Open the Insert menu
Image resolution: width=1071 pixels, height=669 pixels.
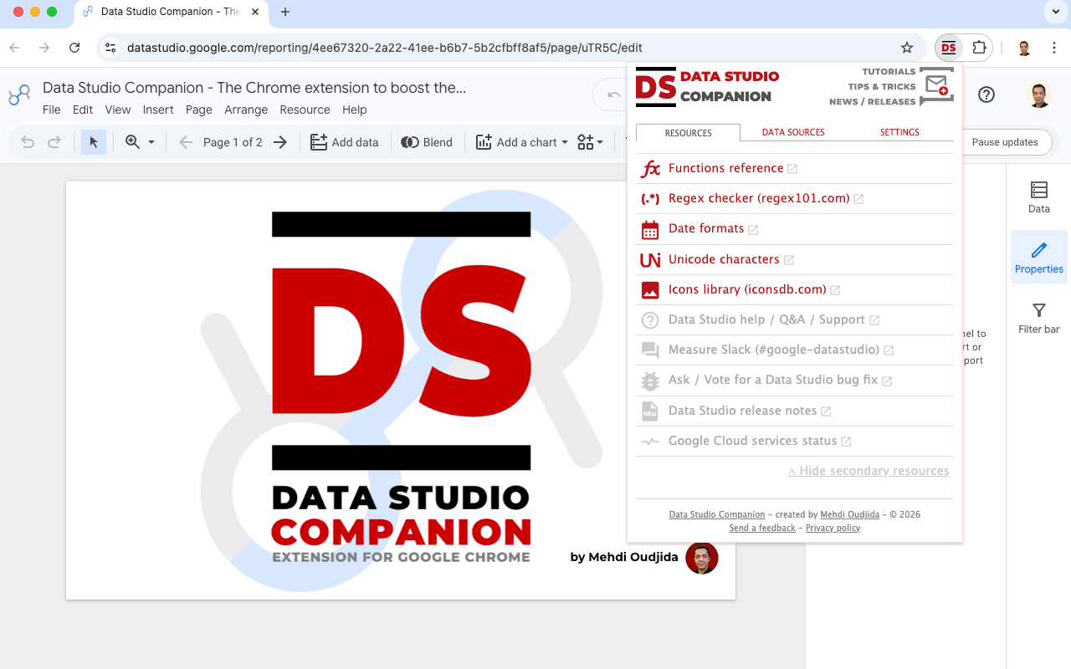(x=158, y=110)
